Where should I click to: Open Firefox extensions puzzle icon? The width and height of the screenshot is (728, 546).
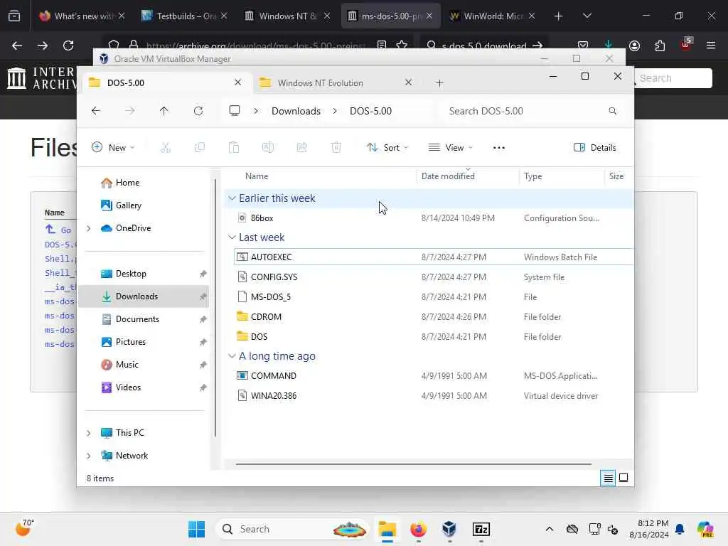point(660,45)
